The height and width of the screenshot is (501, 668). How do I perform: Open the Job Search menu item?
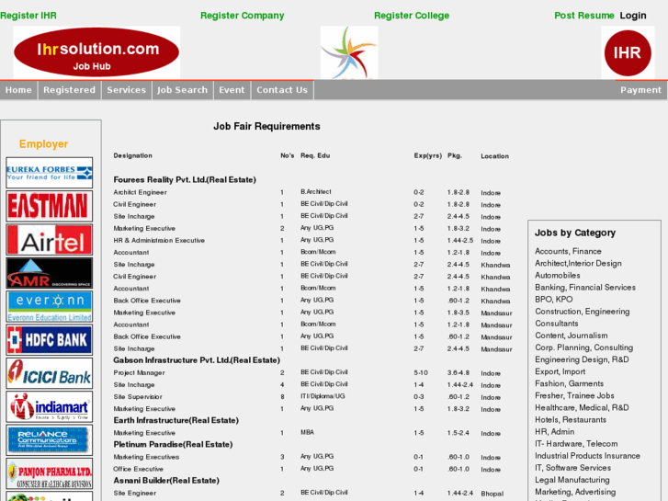click(x=182, y=90)
